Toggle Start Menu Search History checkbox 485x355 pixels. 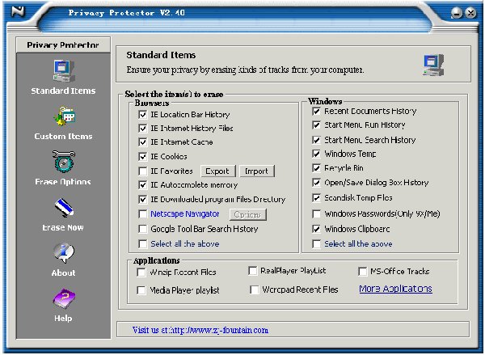tap(316, 140)
